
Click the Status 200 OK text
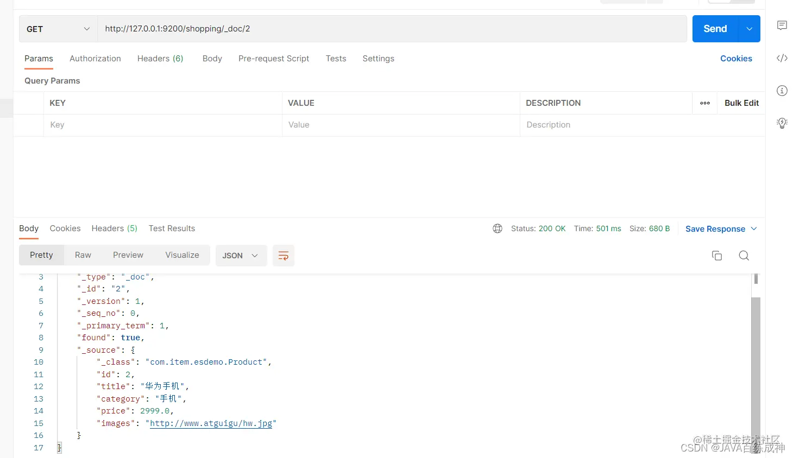click(x=538, y=228)
